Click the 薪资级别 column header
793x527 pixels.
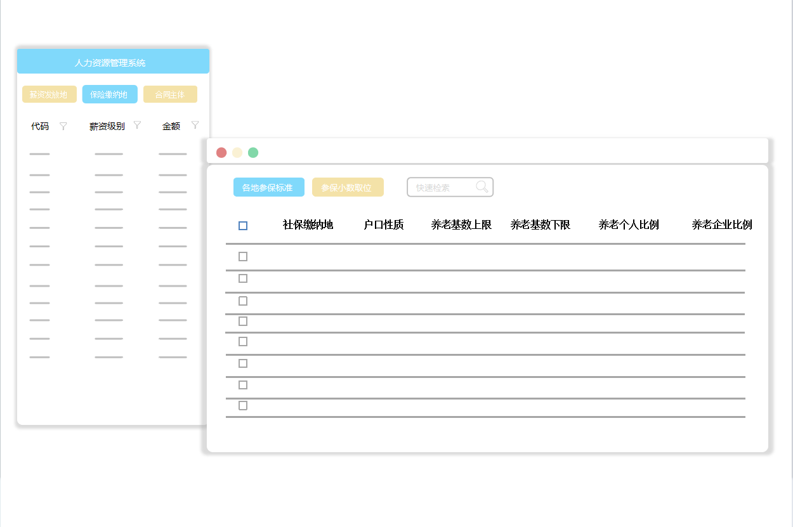pos(107,126)
